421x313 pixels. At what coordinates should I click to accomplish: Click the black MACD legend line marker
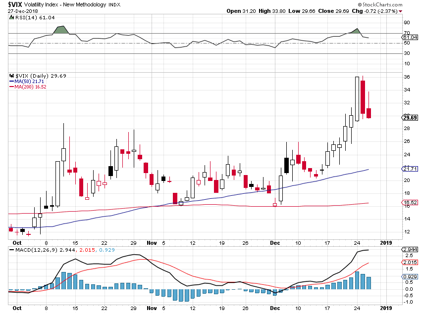coord(11,250)
